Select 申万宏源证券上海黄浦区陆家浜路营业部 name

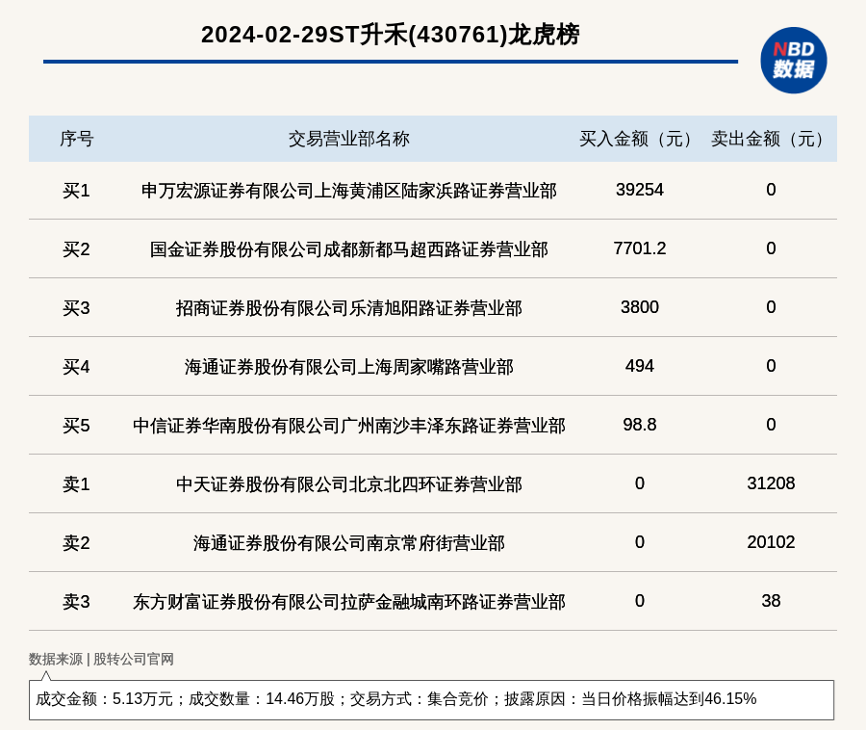pos(348,191)
